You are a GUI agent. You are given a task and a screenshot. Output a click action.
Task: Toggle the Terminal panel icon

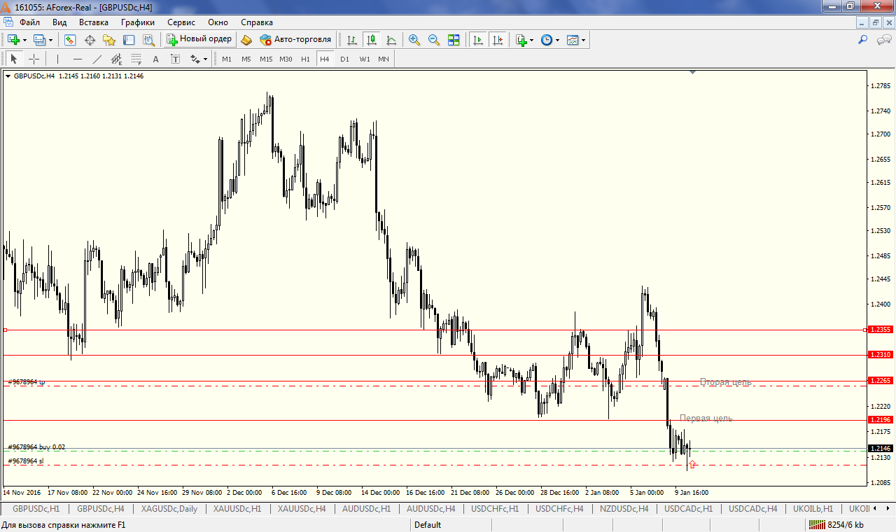coord(129,40)
